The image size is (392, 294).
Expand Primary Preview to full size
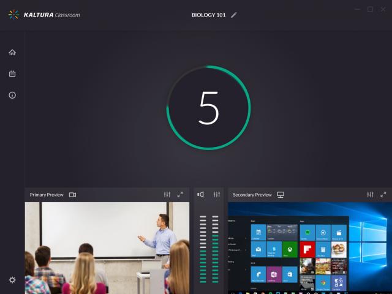pos(180,195)
